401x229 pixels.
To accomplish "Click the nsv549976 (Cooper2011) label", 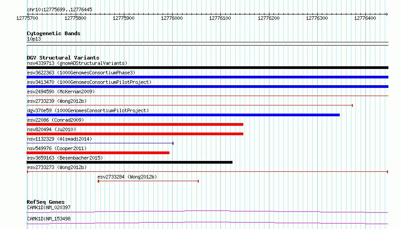I will [x=57, y=148].
